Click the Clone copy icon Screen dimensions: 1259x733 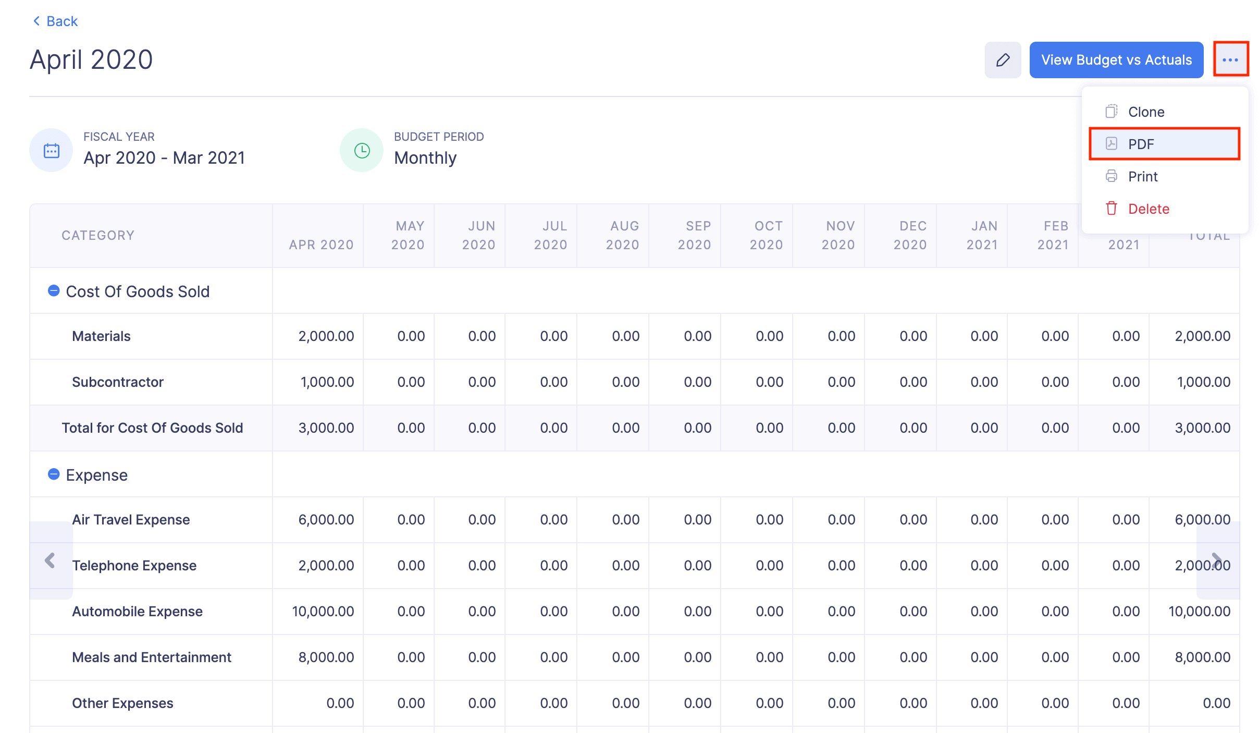[1111, 112]
